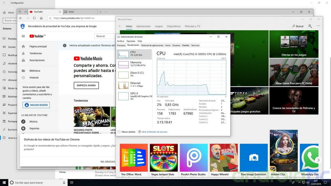The height and width of the screenshot is (186, 331).
Task: Click the YouTube privacy reminder shield icon
Action: click(22, 26)
